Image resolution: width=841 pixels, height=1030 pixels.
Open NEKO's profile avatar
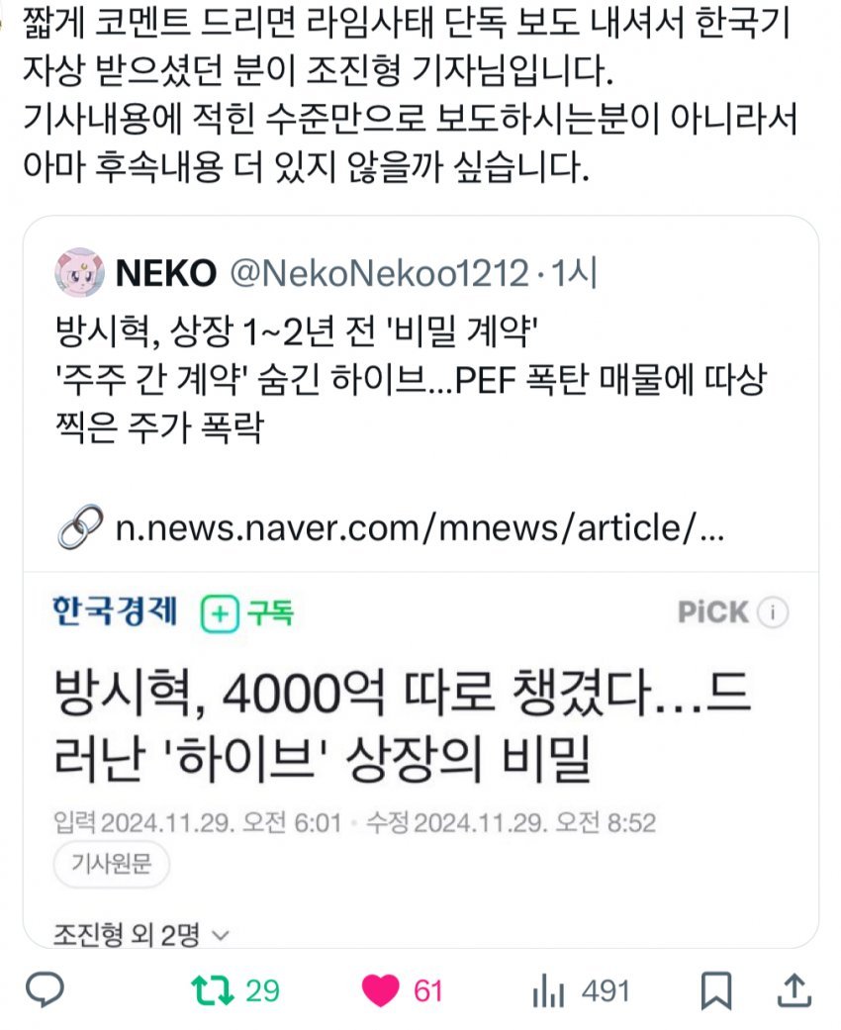pyautogui.click(x=79, y=273)
